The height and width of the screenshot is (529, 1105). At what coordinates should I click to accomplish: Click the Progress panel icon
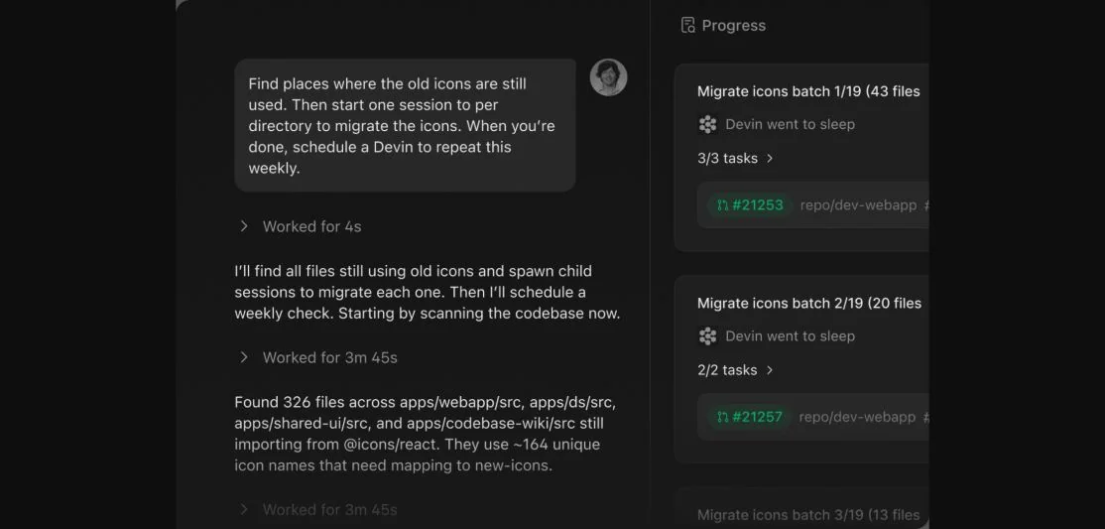click(687, 26)
